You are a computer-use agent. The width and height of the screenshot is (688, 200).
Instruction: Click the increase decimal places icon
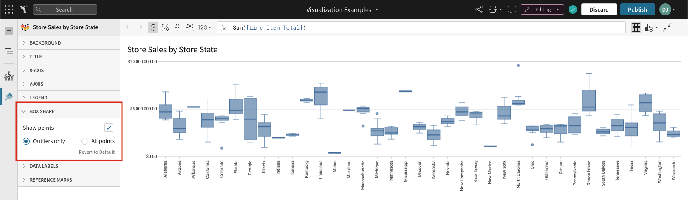[x=190, y=27]
